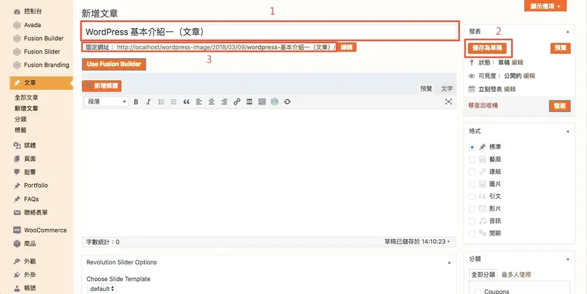Apply blockquote formatting
This screenshot has height=294, width=587.
point(186,102)
